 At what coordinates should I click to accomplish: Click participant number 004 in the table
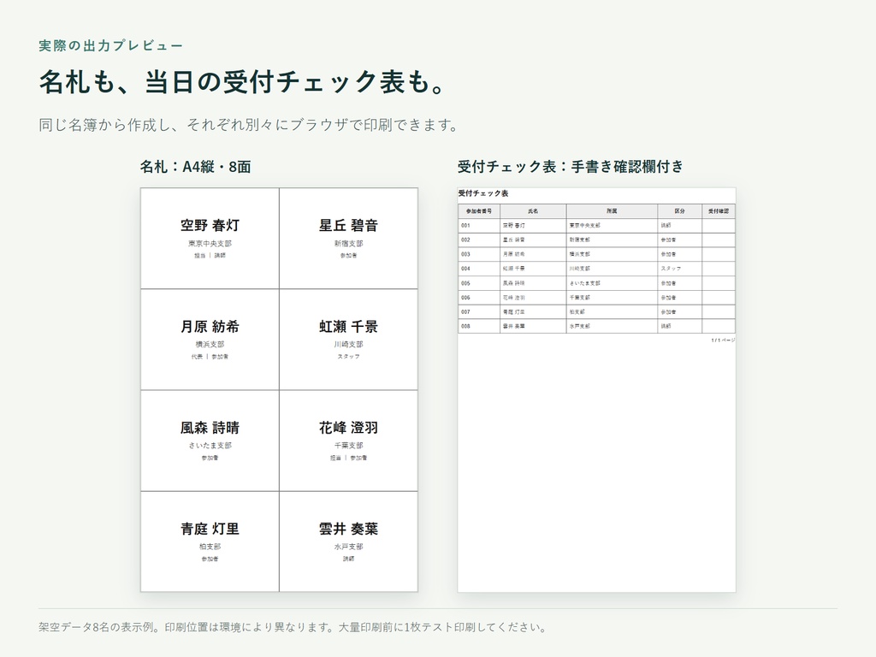click(x=465, y=269)
